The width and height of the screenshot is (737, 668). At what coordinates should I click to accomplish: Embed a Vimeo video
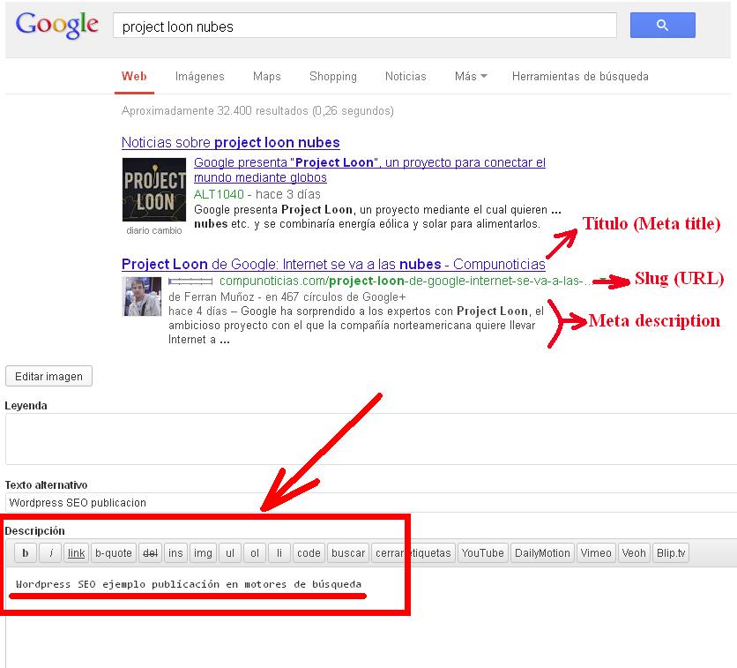coord(596,552)
